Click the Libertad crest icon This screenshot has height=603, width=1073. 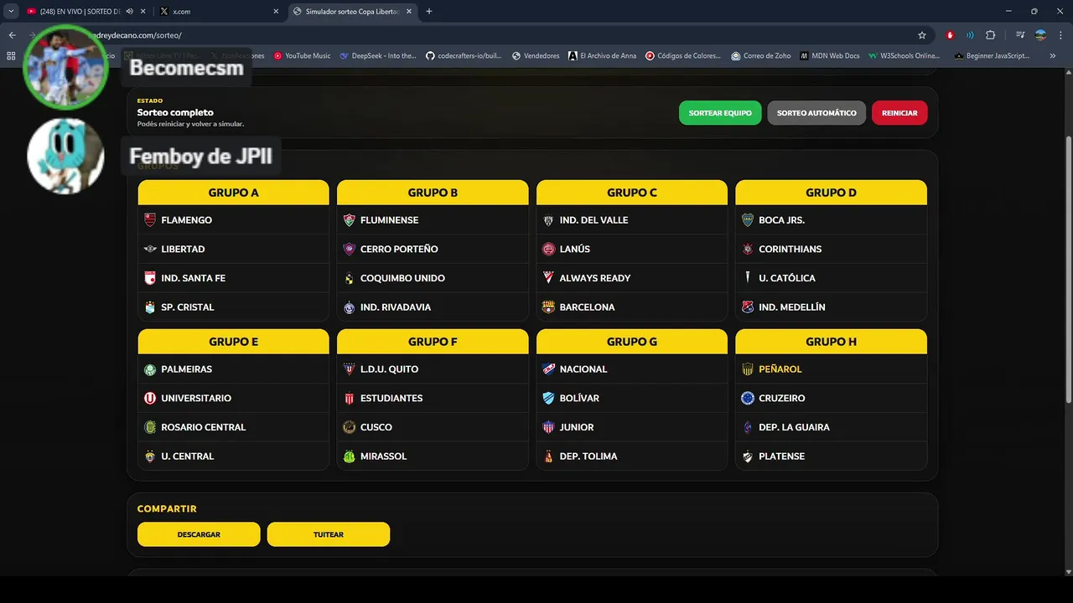[150, 249]
